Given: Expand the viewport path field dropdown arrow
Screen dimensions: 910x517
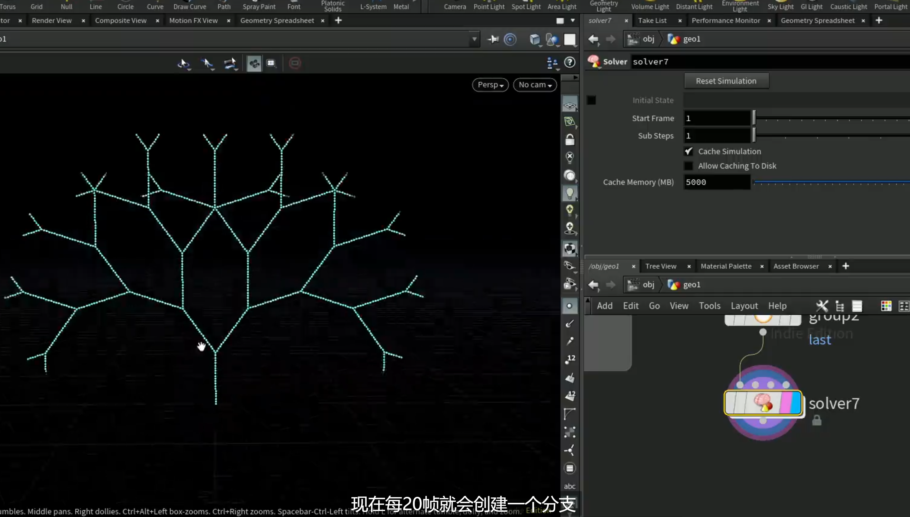Looking at the screenshot, I should tap(474, 39).
